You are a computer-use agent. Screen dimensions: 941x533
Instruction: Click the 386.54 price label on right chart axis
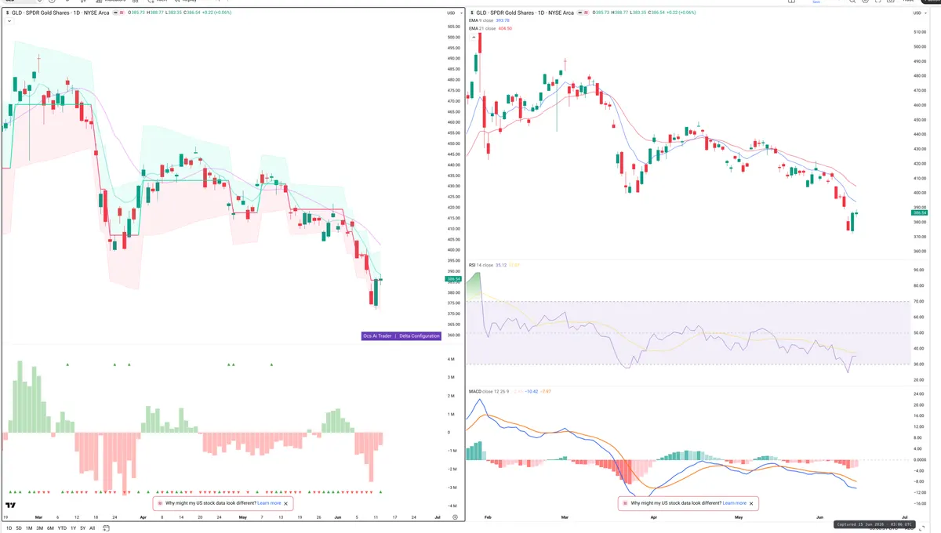click(x=920, y=212)
